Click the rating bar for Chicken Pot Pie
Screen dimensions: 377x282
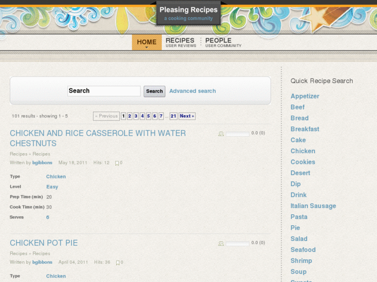point(238,243)
